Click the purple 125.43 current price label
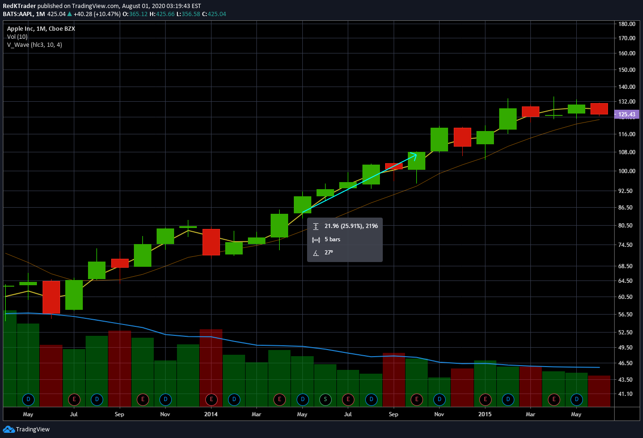 627,114
